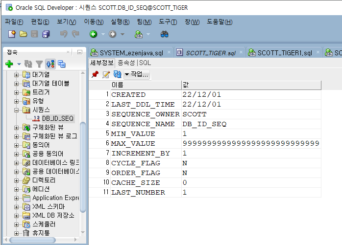The width and height of the screenshot is (342, 245).
Task: Open the 도움말(H) menu
Action: point(220,22)
